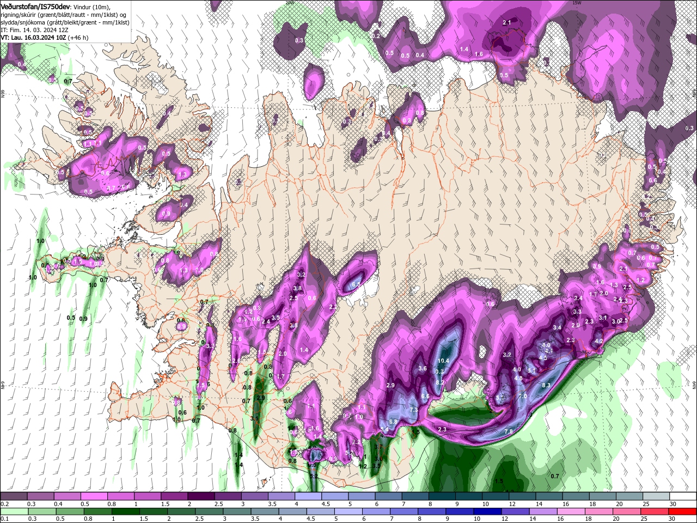The image size is (697, 523).
Task: Click the "4.2" value in the southeast
Action: click(x=599, y=341)
